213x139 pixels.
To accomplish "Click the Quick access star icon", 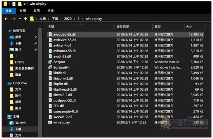I will [10, 31].
